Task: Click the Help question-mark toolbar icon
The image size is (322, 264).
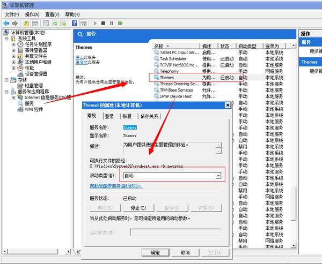Action: pyautogui.click(x=75, y=24)
